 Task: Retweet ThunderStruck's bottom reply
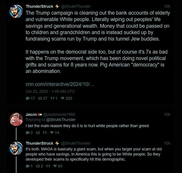pyautogui.click(x=38, y=166)
